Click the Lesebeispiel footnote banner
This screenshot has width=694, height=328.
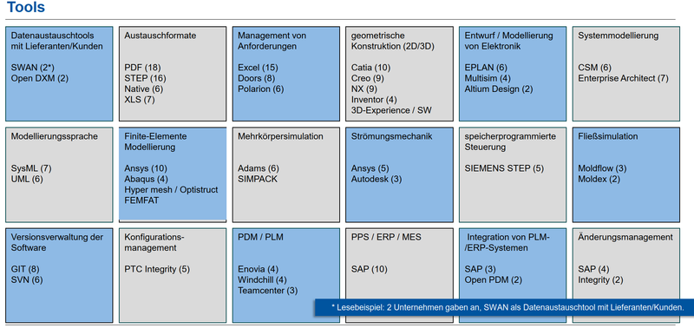point(505,307)
